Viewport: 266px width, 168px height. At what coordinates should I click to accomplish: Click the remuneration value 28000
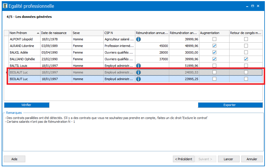coord(163,53)
